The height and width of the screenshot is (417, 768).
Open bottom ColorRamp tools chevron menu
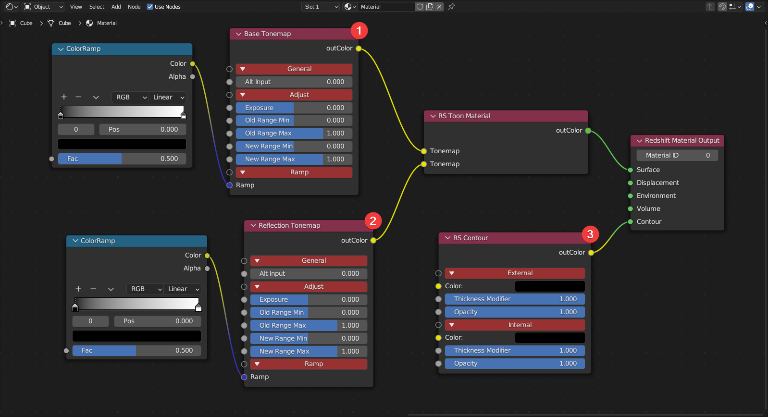[111, 289]
